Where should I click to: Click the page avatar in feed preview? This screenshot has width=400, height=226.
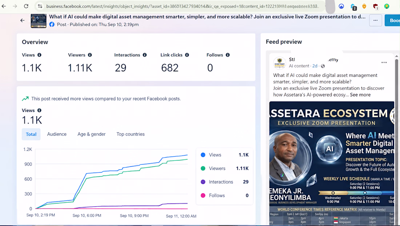point(280,63)
